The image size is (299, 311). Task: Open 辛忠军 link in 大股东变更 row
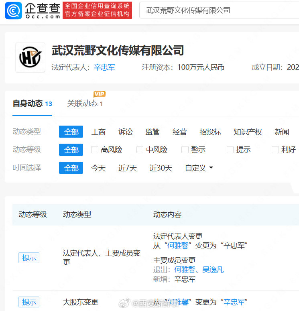click(234, 302)
